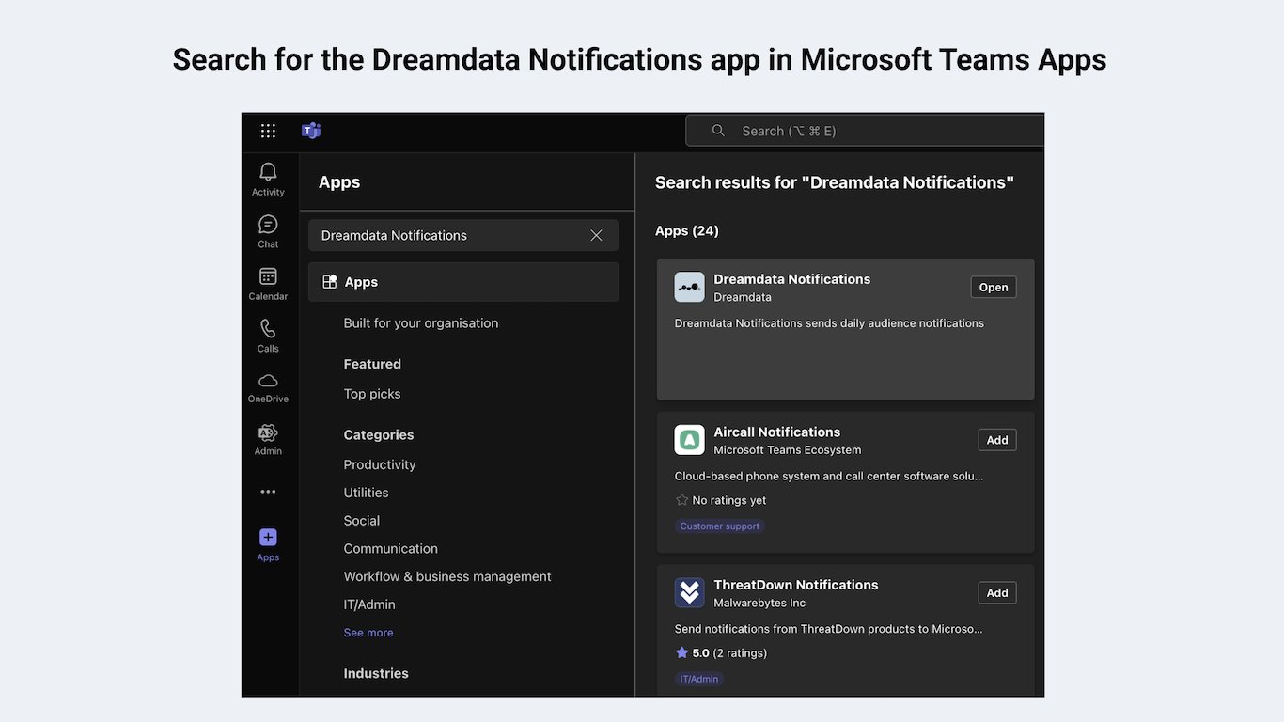Show more apps via ellipsis icon
1284x722 pixels.
click(268, 492)
